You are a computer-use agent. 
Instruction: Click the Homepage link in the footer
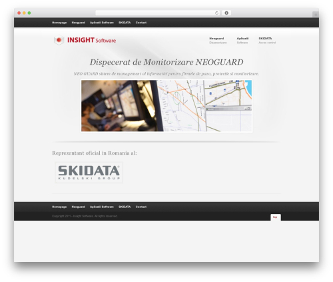(59, 207)
